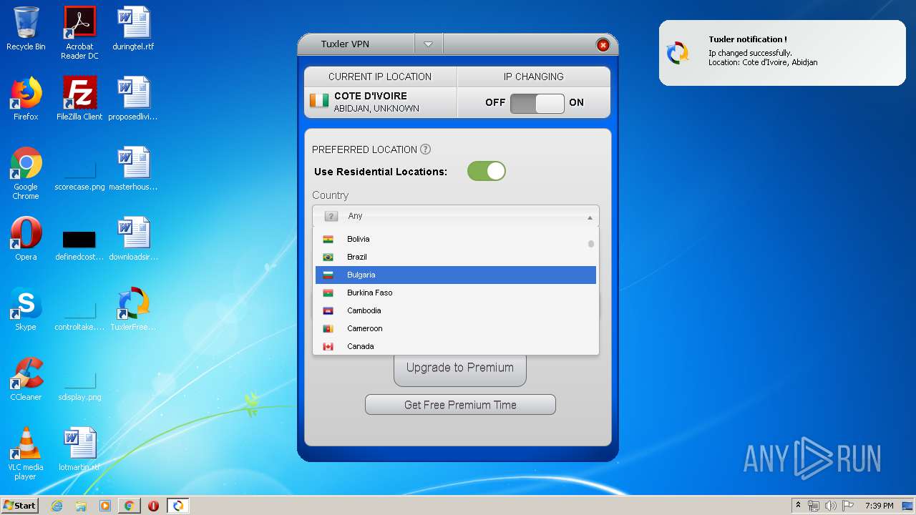Click Chrome icon in the taskbar

(x=129, y=506)
